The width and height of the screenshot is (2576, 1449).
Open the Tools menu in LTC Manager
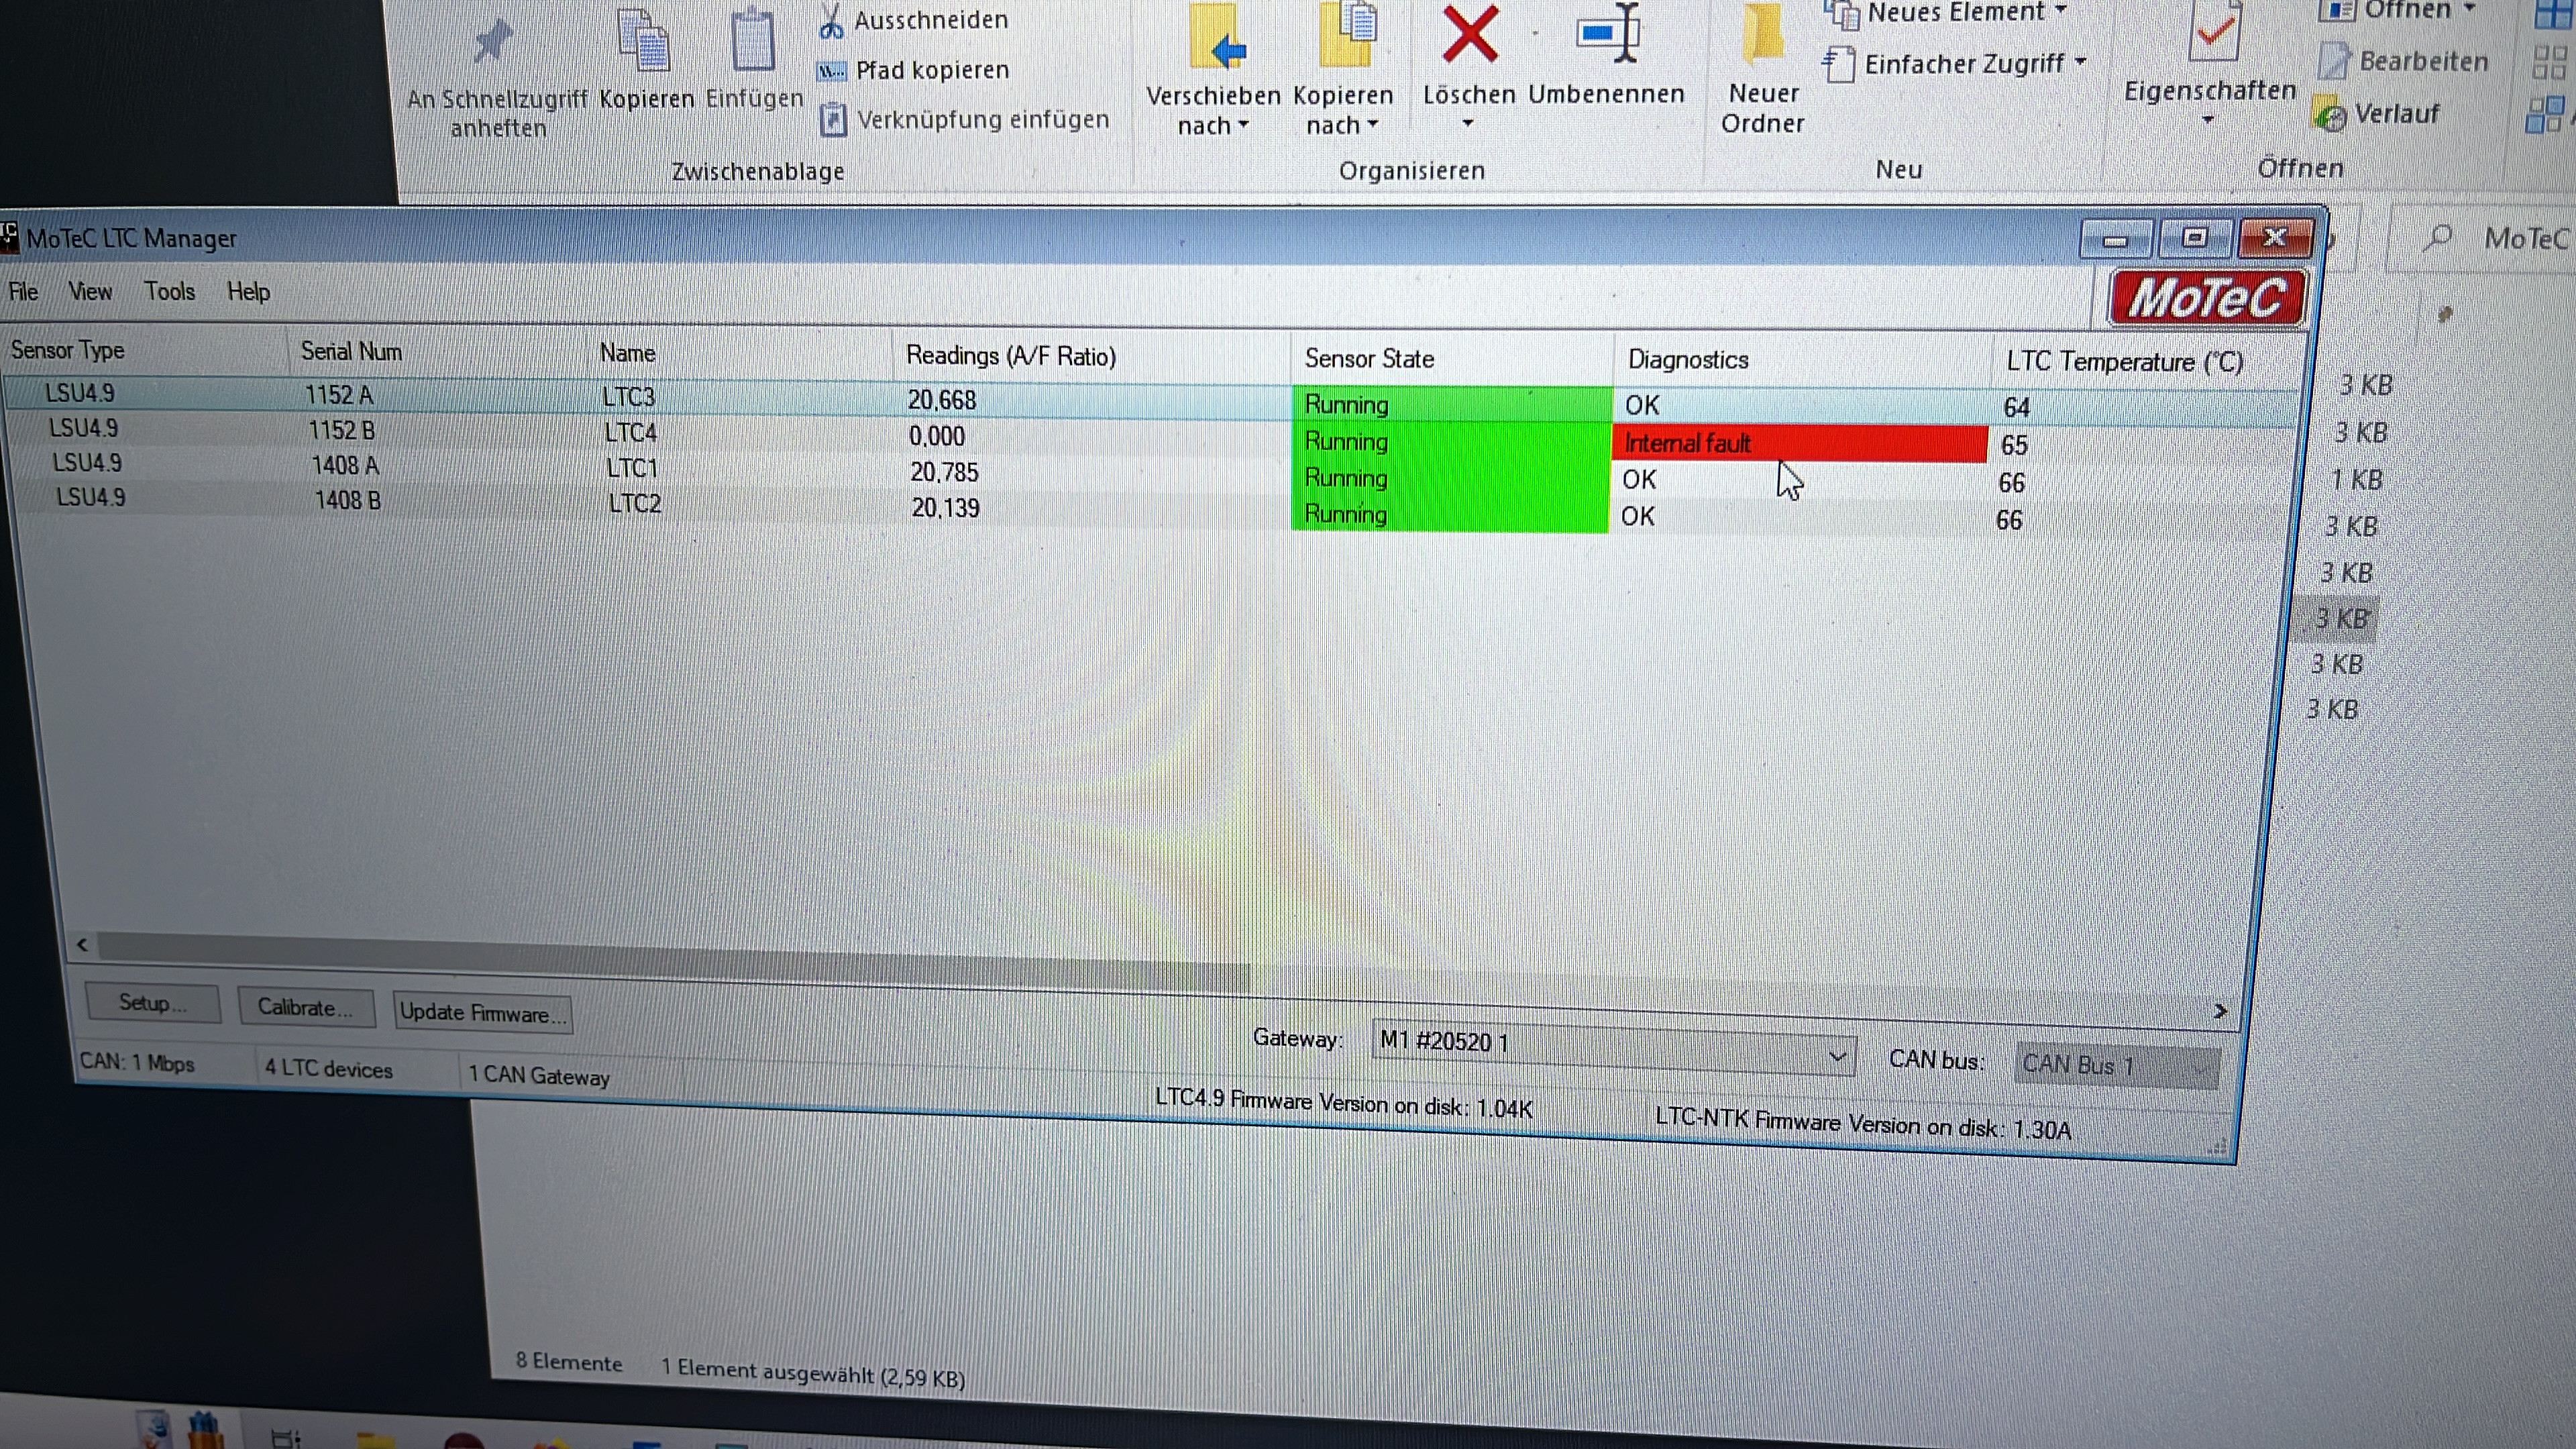click(169, 291)
